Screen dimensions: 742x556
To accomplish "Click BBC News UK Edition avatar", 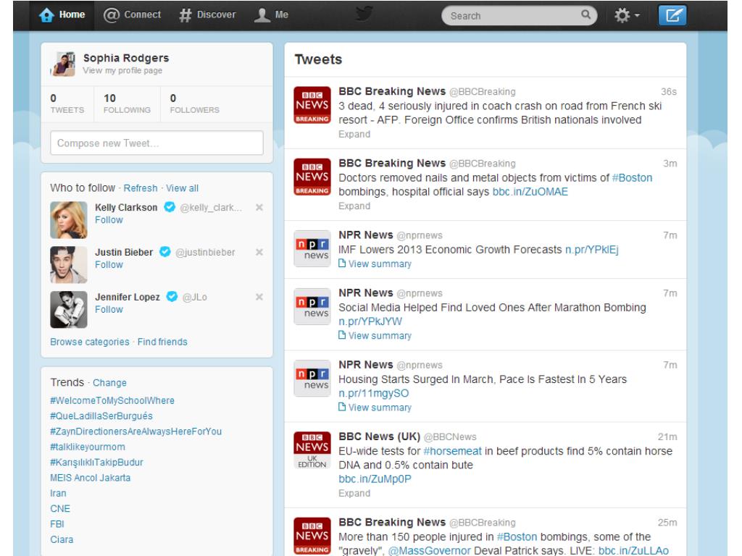I will coord(312,450).
